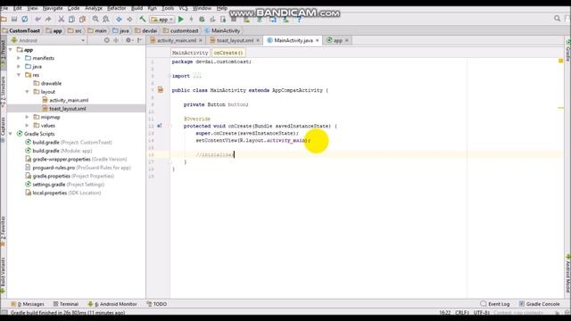Click the Attach debugger to process icon
Image resolution: width=571 pixels, height=321 pixels.
(223, 20)
